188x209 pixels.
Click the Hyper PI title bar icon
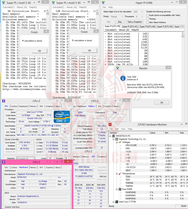click(x=103, y=3)
